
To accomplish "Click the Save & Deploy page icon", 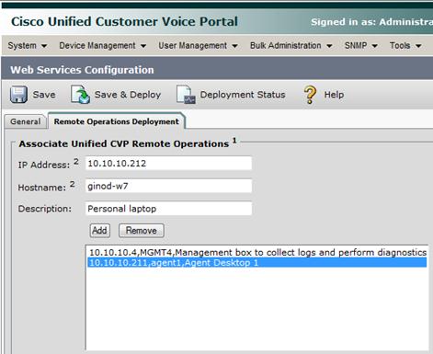I will (x=81, y=95).
